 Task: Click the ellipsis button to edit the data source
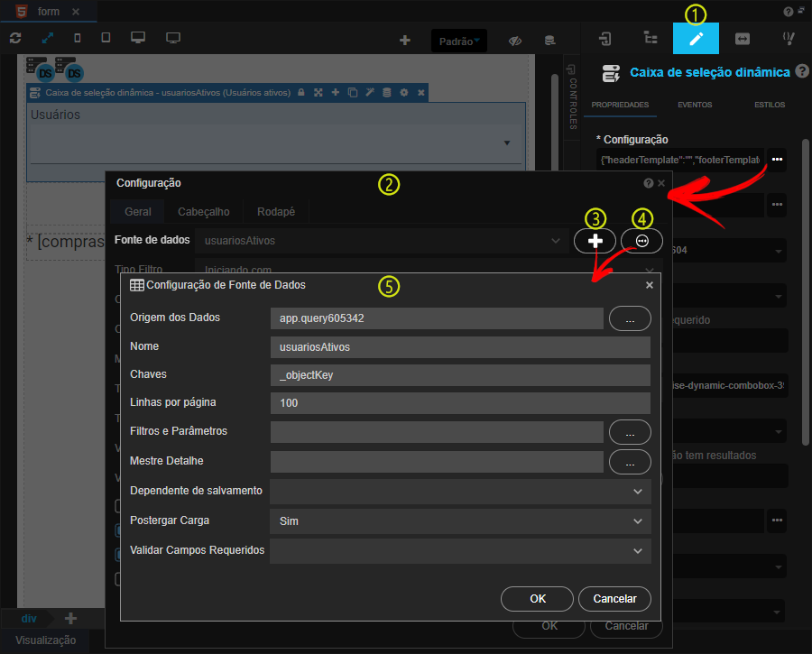[641, 241]
